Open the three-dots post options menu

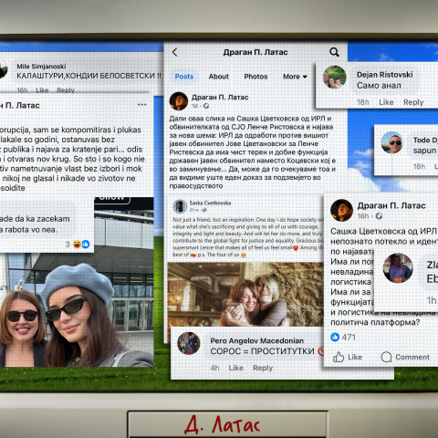click(141, 104)
